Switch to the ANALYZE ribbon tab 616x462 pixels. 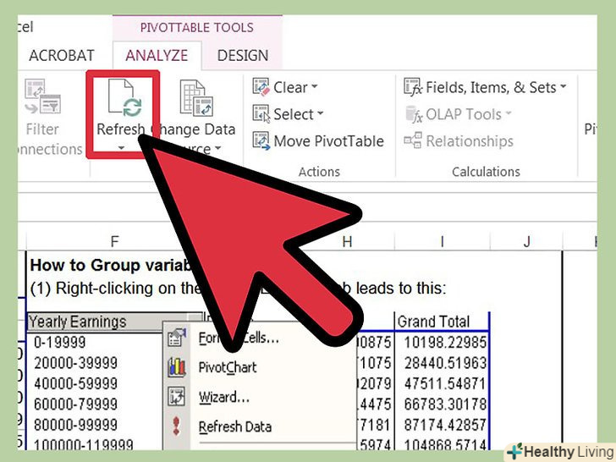pos(157,55)
